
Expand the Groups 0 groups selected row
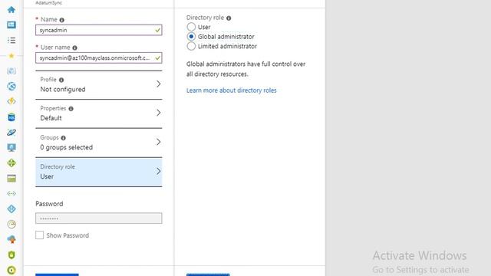pos(99,143)
